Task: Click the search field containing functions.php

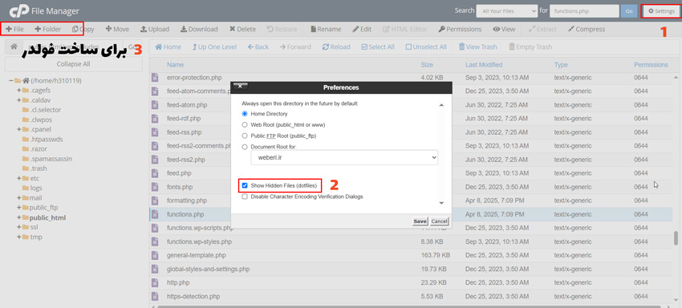Action: [x=584, y=11]
